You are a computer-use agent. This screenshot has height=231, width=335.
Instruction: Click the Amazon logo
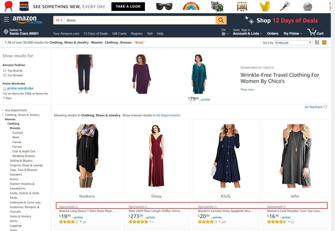tap(25, 19)
